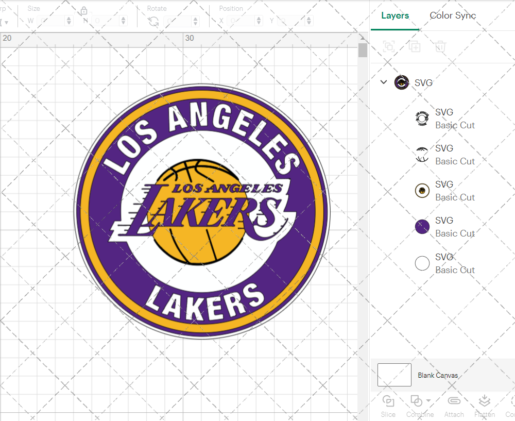Click the W width input field
This screenshot has height=421, width=515.
tap(50, 20)
